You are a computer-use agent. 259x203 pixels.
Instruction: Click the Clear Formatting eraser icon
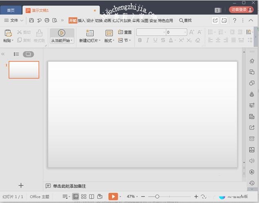[198, 40]
